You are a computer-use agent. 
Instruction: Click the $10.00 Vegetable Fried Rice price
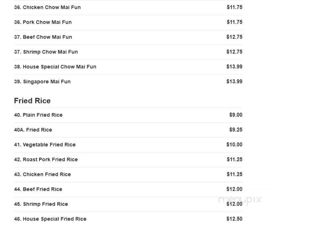(234, 144)
